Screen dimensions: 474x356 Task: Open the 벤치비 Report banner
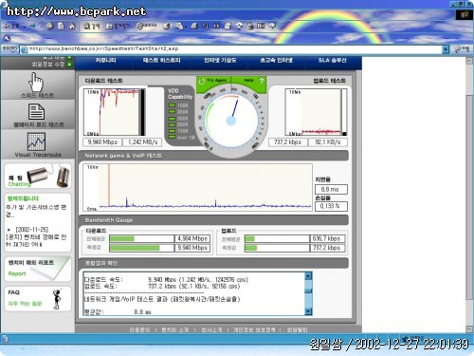coord(38,269)
